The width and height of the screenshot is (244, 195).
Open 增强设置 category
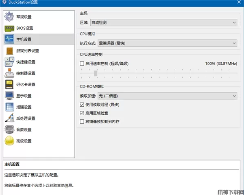click(39, 107)
